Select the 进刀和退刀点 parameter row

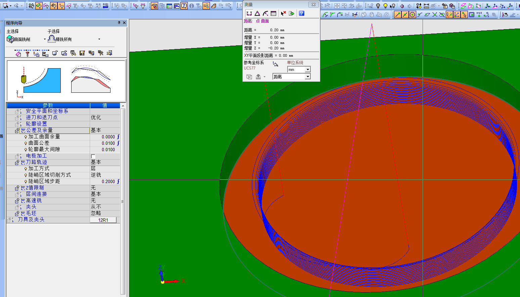click(x=63, y=118)
